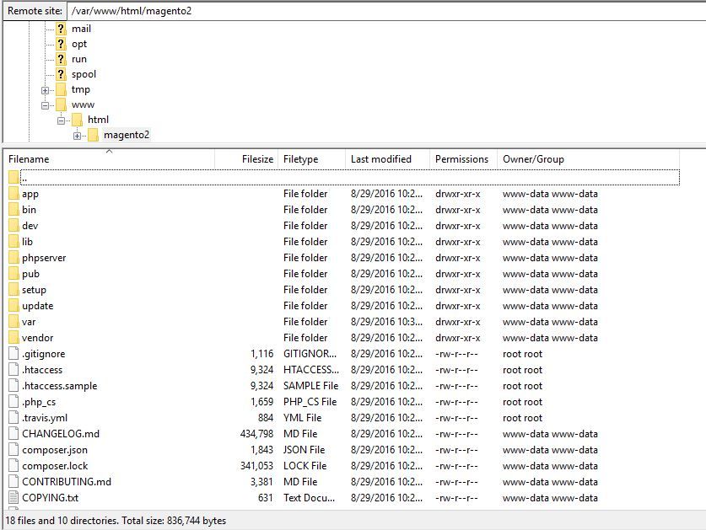Click the COPYING.txt text document icon
The height and width of the screenshot is (530, 706).
click(x=13, y=498)
